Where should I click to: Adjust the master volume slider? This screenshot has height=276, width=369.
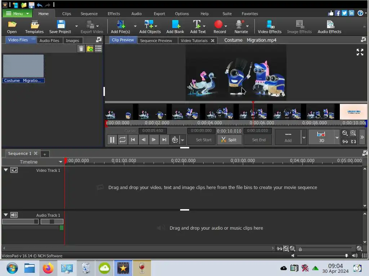pyautogui.click(x=346, y=256)
